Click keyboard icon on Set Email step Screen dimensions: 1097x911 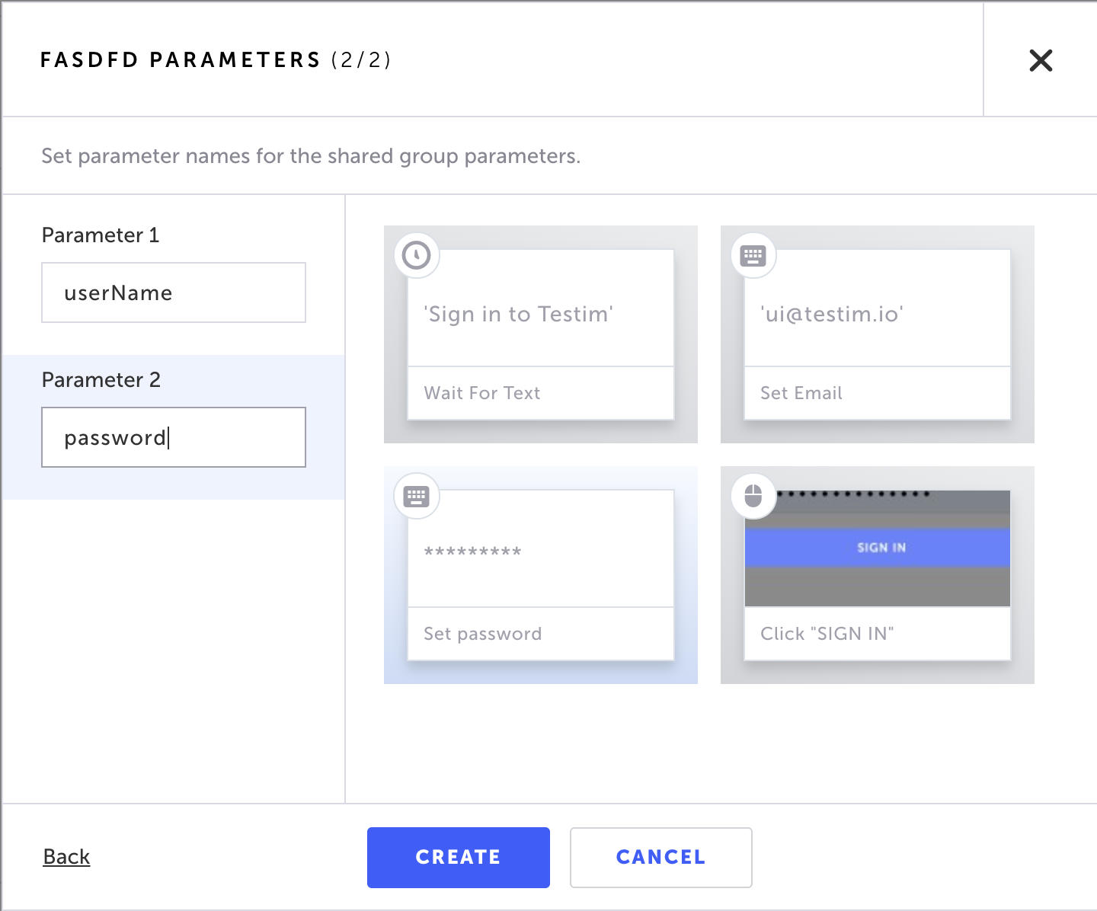coord(753,255)
